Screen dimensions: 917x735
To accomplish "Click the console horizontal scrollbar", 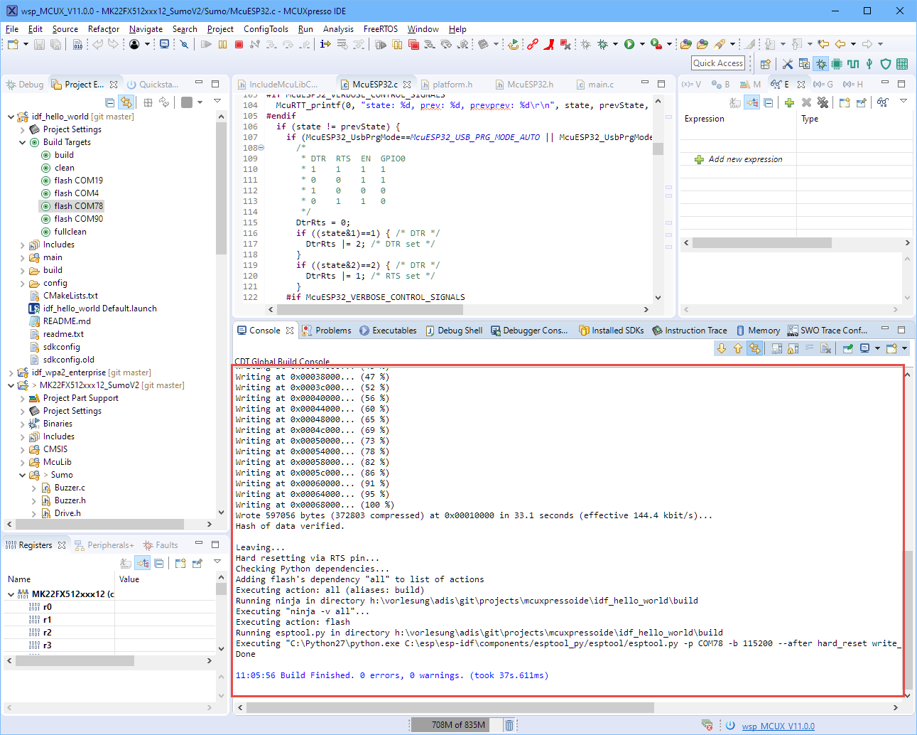I will coord(450,707).
